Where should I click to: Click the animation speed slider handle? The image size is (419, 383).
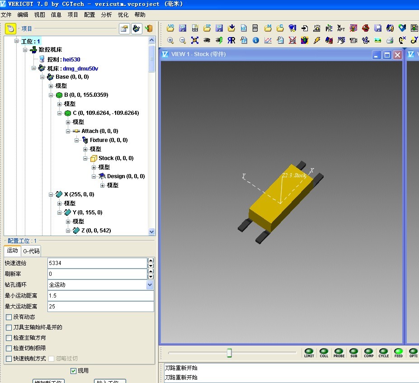tap(229, 353)
